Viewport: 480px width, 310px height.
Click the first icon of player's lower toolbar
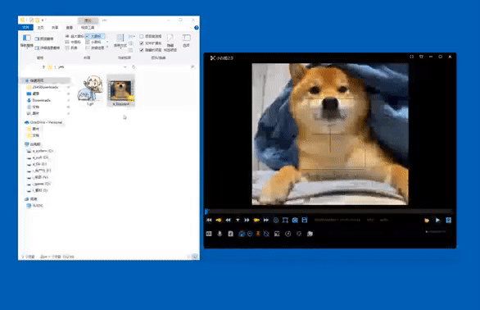coord(209,234)
